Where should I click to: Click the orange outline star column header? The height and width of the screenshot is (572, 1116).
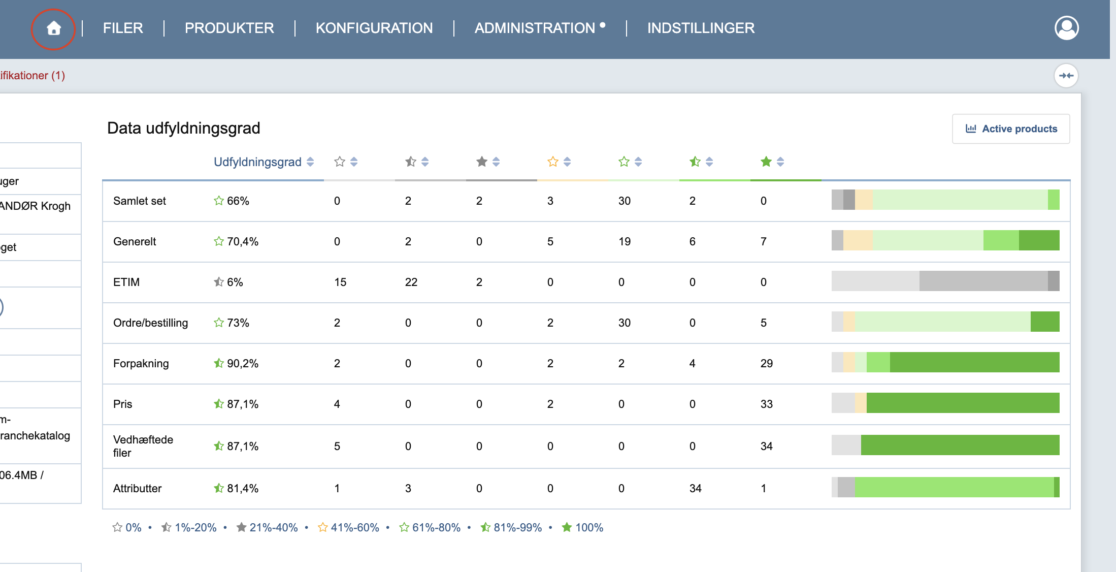(553, 162)
